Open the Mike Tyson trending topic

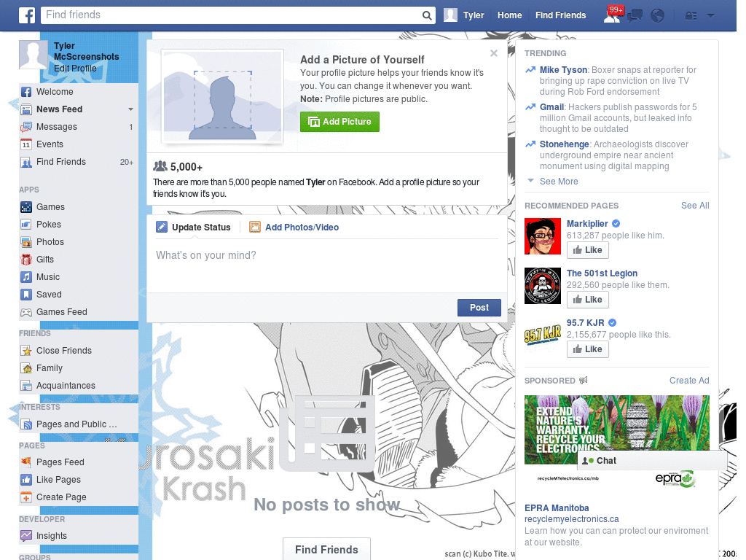point(563,70)
